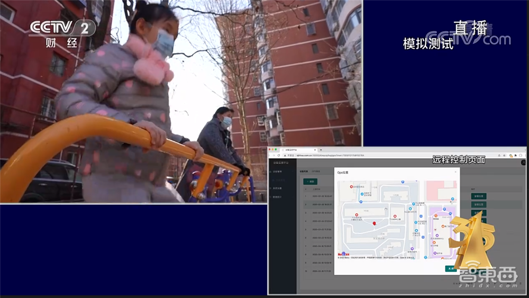Click the first row 查看位置 button

[x=478, y=196]
